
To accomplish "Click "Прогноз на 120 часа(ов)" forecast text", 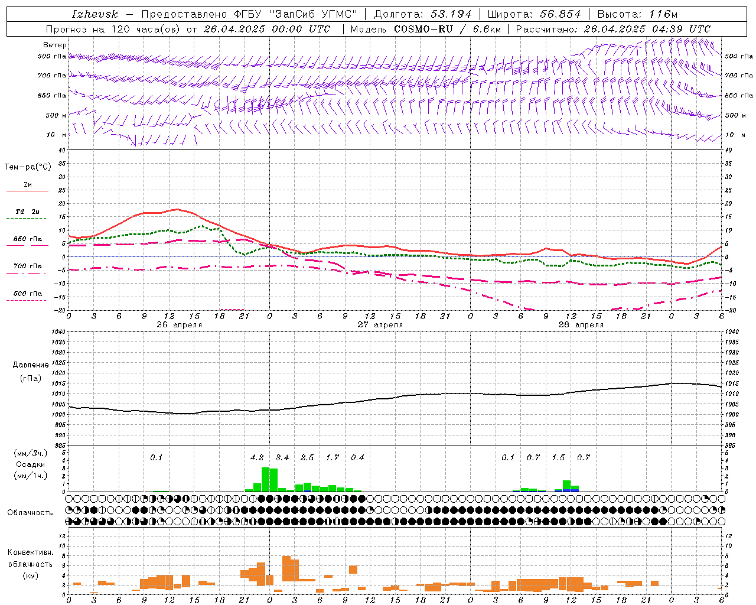I will 113,29.
